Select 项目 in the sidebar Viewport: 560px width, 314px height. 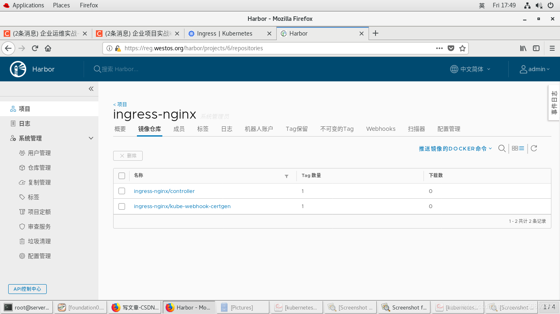coord(49,109)
